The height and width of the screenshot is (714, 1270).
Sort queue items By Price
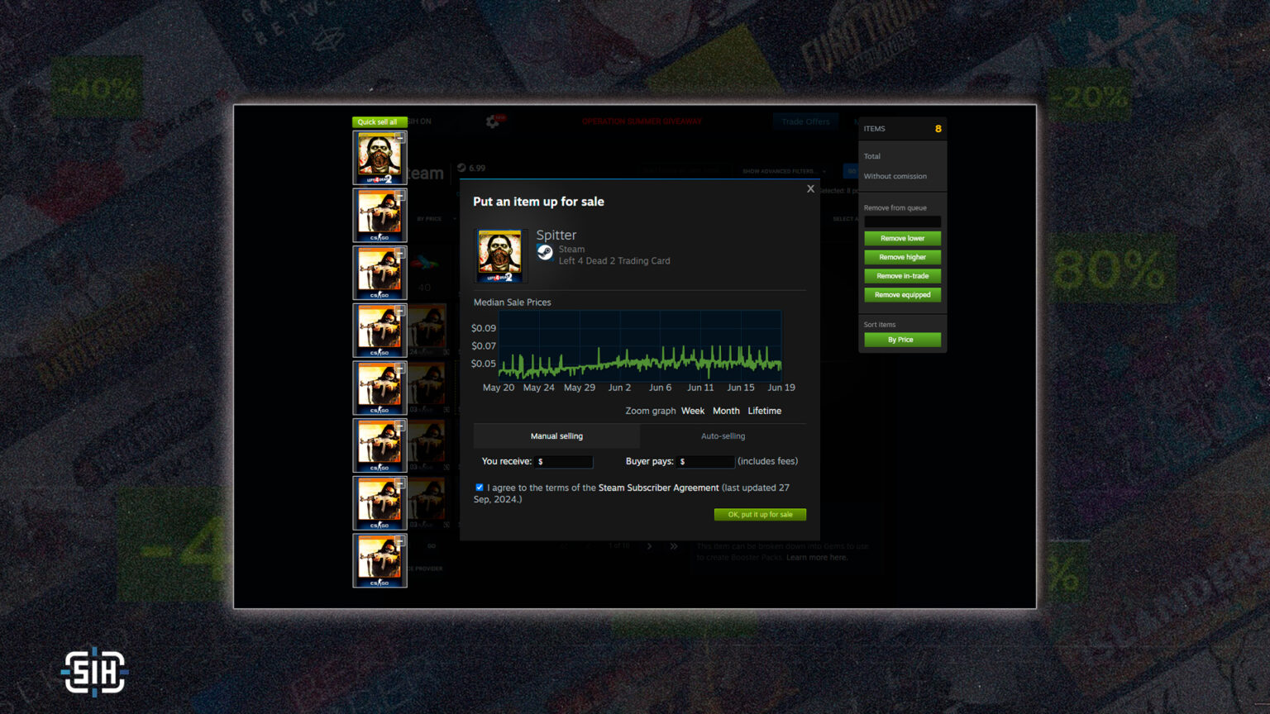click(902, 340)
